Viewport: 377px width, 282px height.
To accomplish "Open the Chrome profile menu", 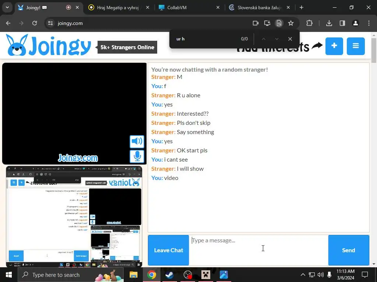I will click(x=356, y=23).
